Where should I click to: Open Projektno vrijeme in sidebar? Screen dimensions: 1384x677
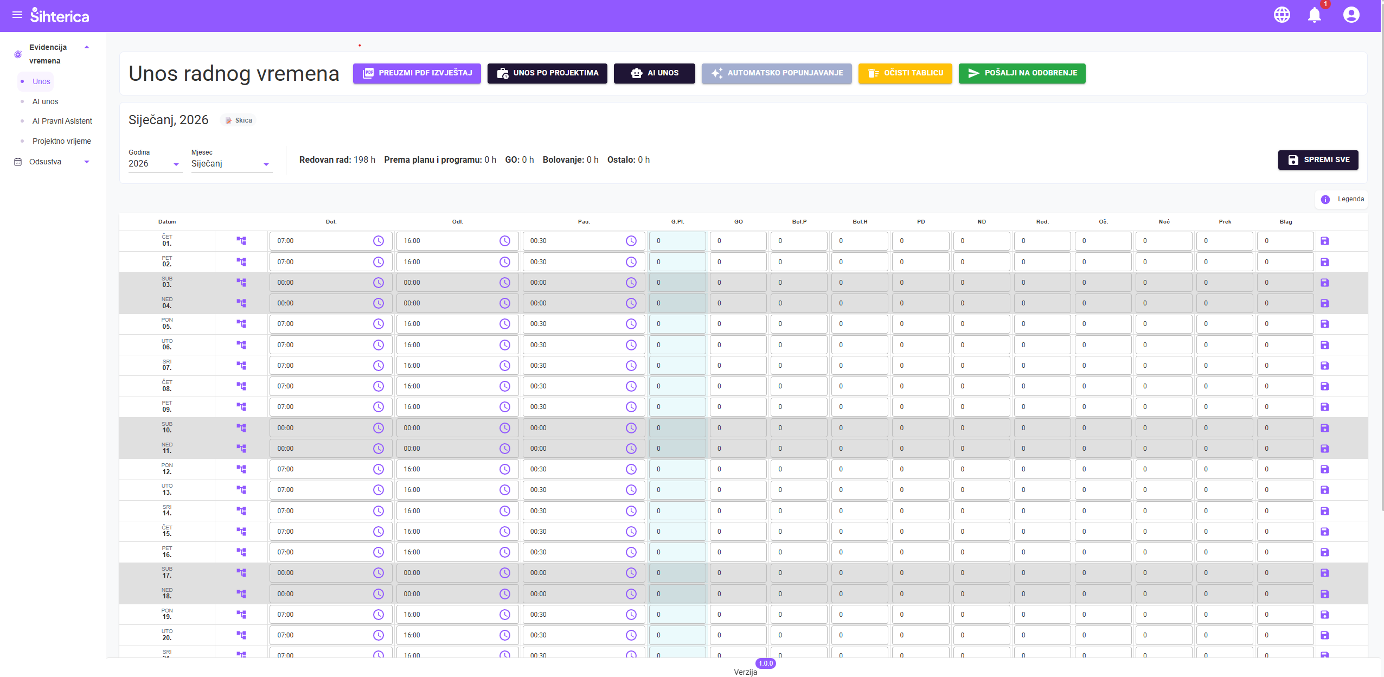(x=61, y=141)
